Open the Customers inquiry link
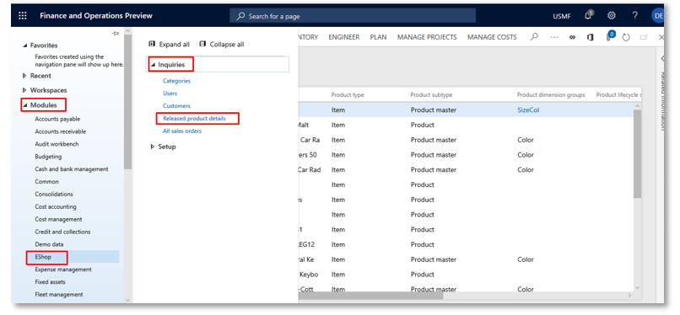This screenshot has height=315, width=680. (176, 106)
